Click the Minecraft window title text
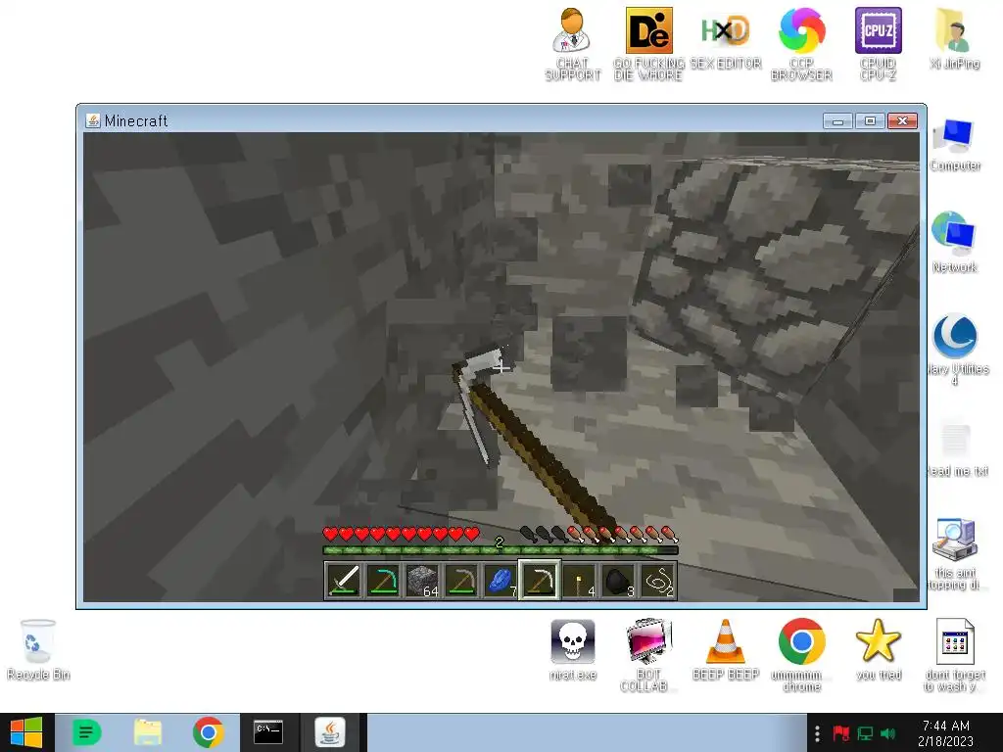The image size is (1003, 752). click(x=135, y=120)
